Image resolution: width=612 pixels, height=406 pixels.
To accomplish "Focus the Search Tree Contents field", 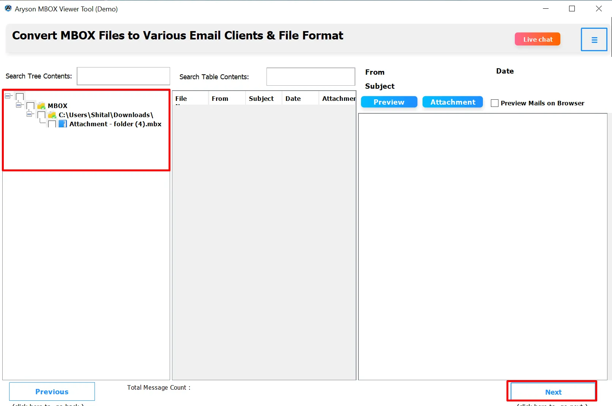I will click(123, 76).
